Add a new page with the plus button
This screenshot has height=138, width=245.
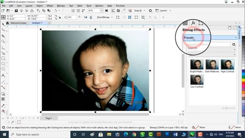point(38,118)
